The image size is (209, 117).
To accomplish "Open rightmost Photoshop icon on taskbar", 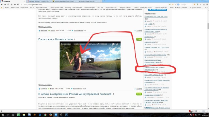I will (x=67, y=115).
